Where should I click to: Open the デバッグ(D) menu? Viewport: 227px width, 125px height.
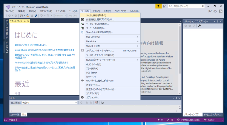(61, 11)
